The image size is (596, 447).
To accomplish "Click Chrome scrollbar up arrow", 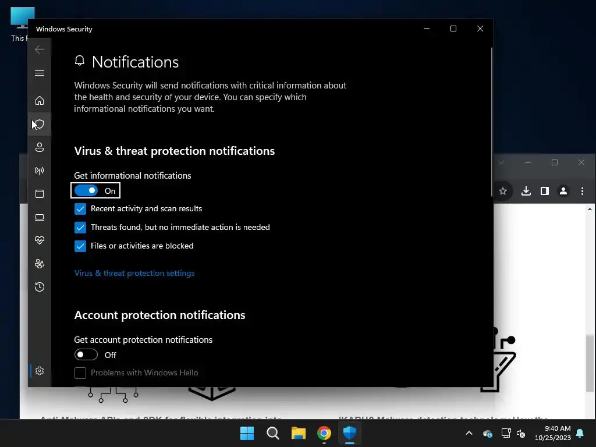I will coord(590,209).
